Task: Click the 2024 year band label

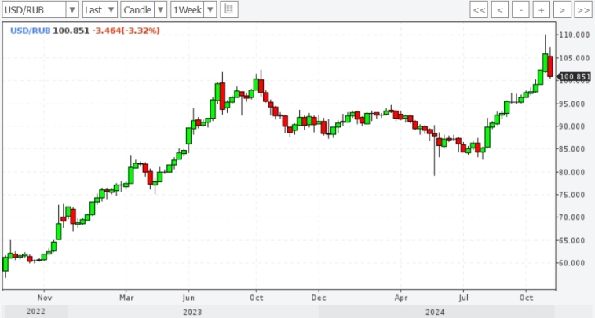Action: point(435,312)
